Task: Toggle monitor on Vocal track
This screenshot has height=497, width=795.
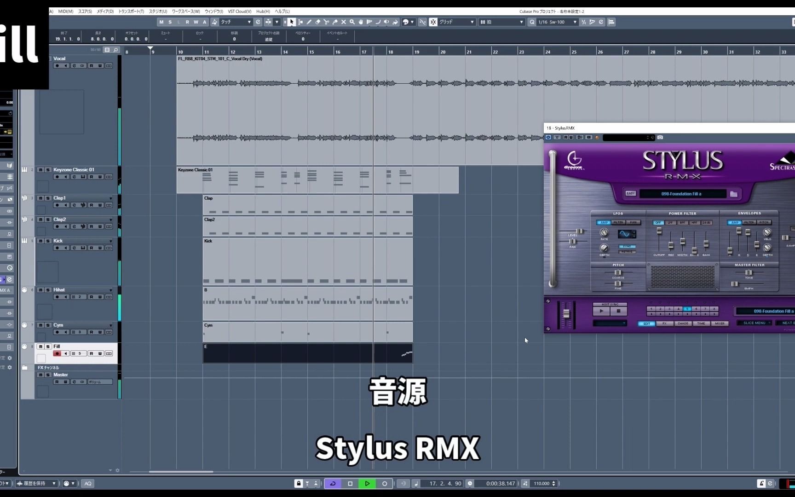Action: [66, 66]
